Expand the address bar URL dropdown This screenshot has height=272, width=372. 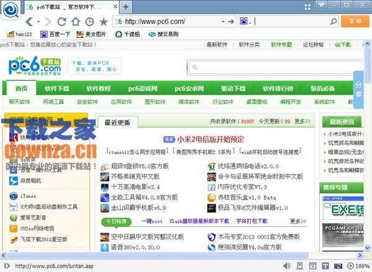[x=223, y=22]
